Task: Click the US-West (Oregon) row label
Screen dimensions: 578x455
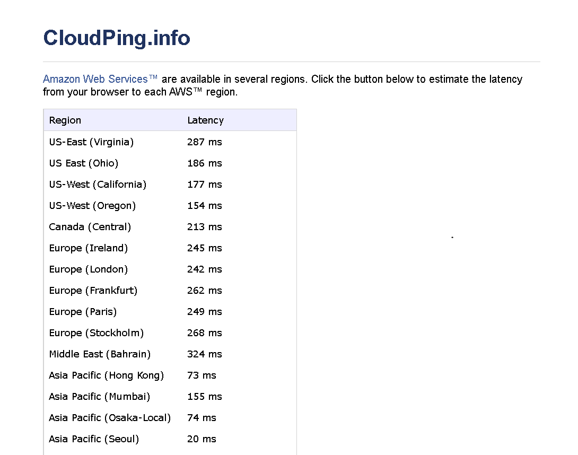Action: pos(92,206)
